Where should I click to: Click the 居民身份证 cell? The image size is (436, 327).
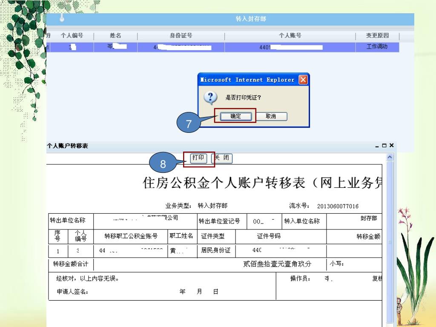216,250
